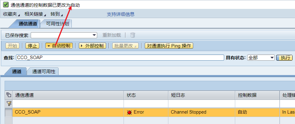Click the 状态 column filter field
This screenshot has width=295, height=124.
(x=146, y=103)
